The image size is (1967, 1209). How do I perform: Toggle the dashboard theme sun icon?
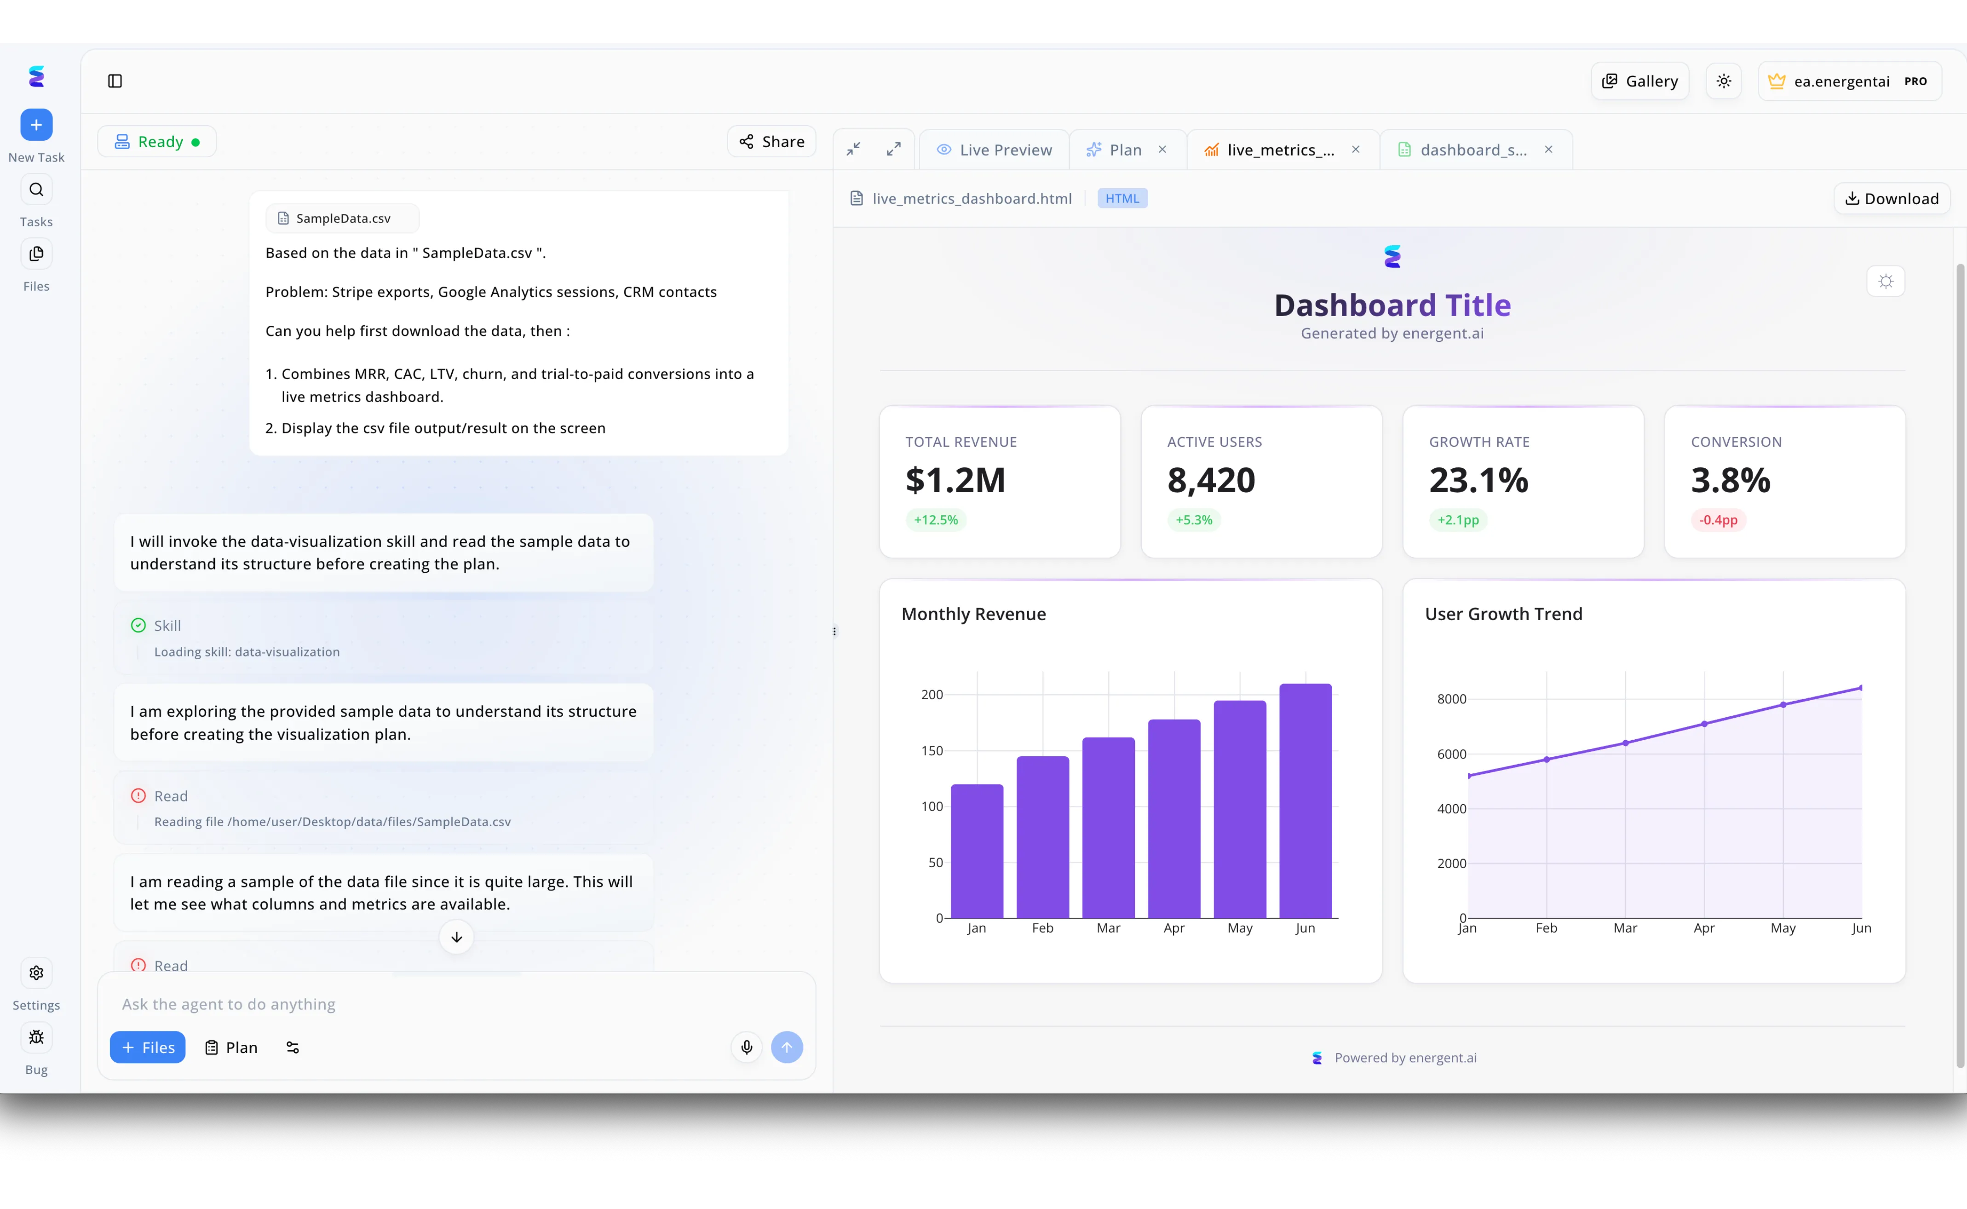pyautogui.click(x=1886, y=282)
